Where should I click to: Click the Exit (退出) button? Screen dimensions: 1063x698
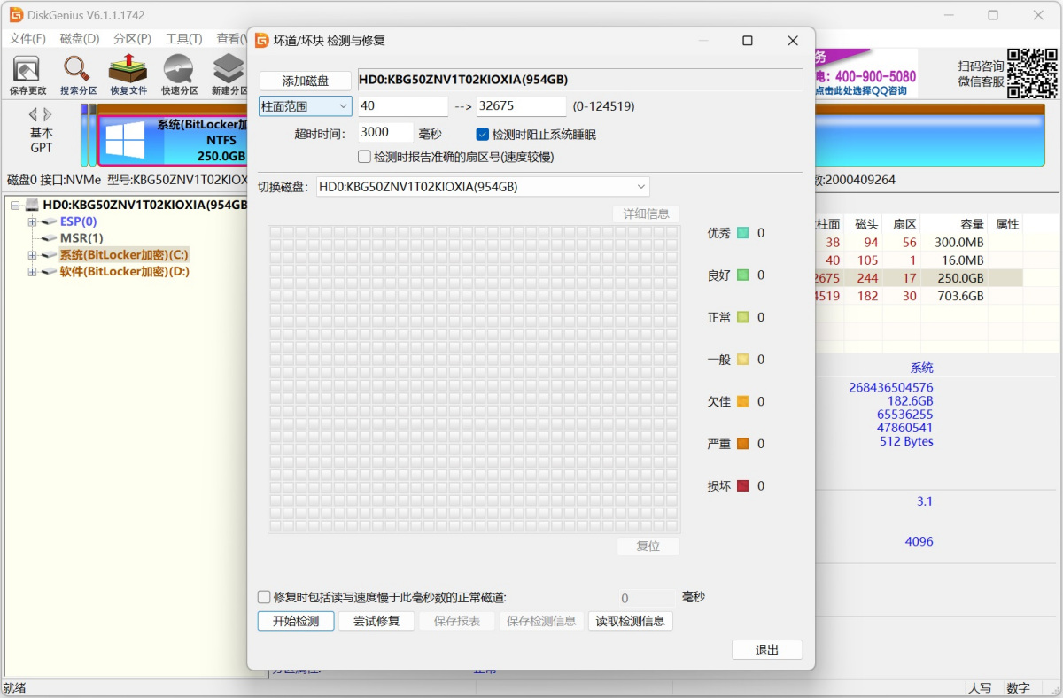point(766,650)
